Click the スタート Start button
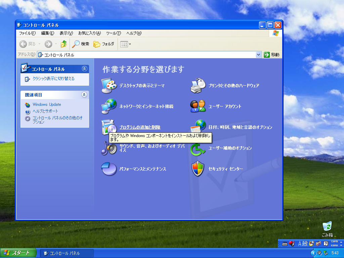The width and height of the screenshot is (344, 258). pos(18,253)
